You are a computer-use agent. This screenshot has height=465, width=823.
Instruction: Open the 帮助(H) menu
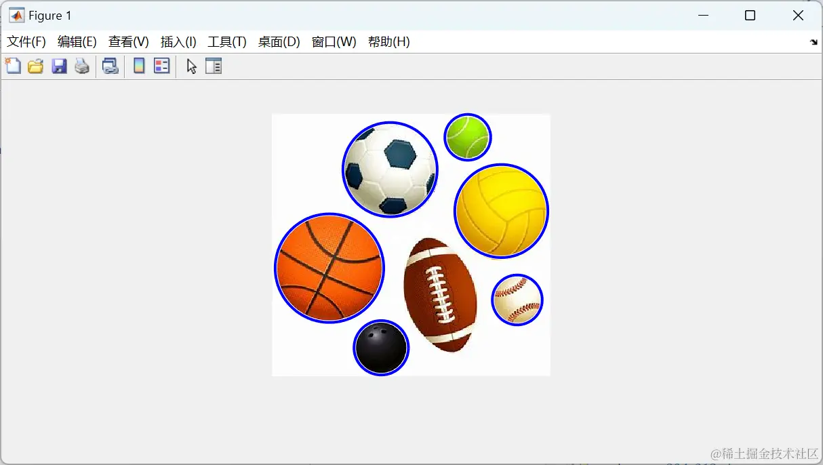(x=389, y=42)
